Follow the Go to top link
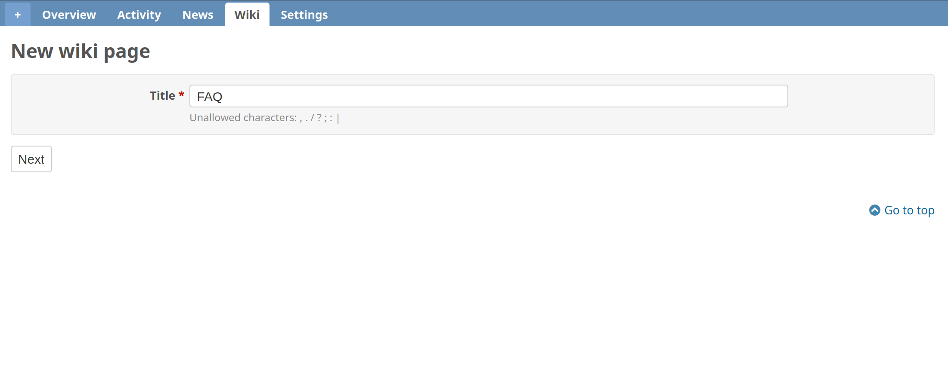Viewport: 948px width, 391px height. 909,211
